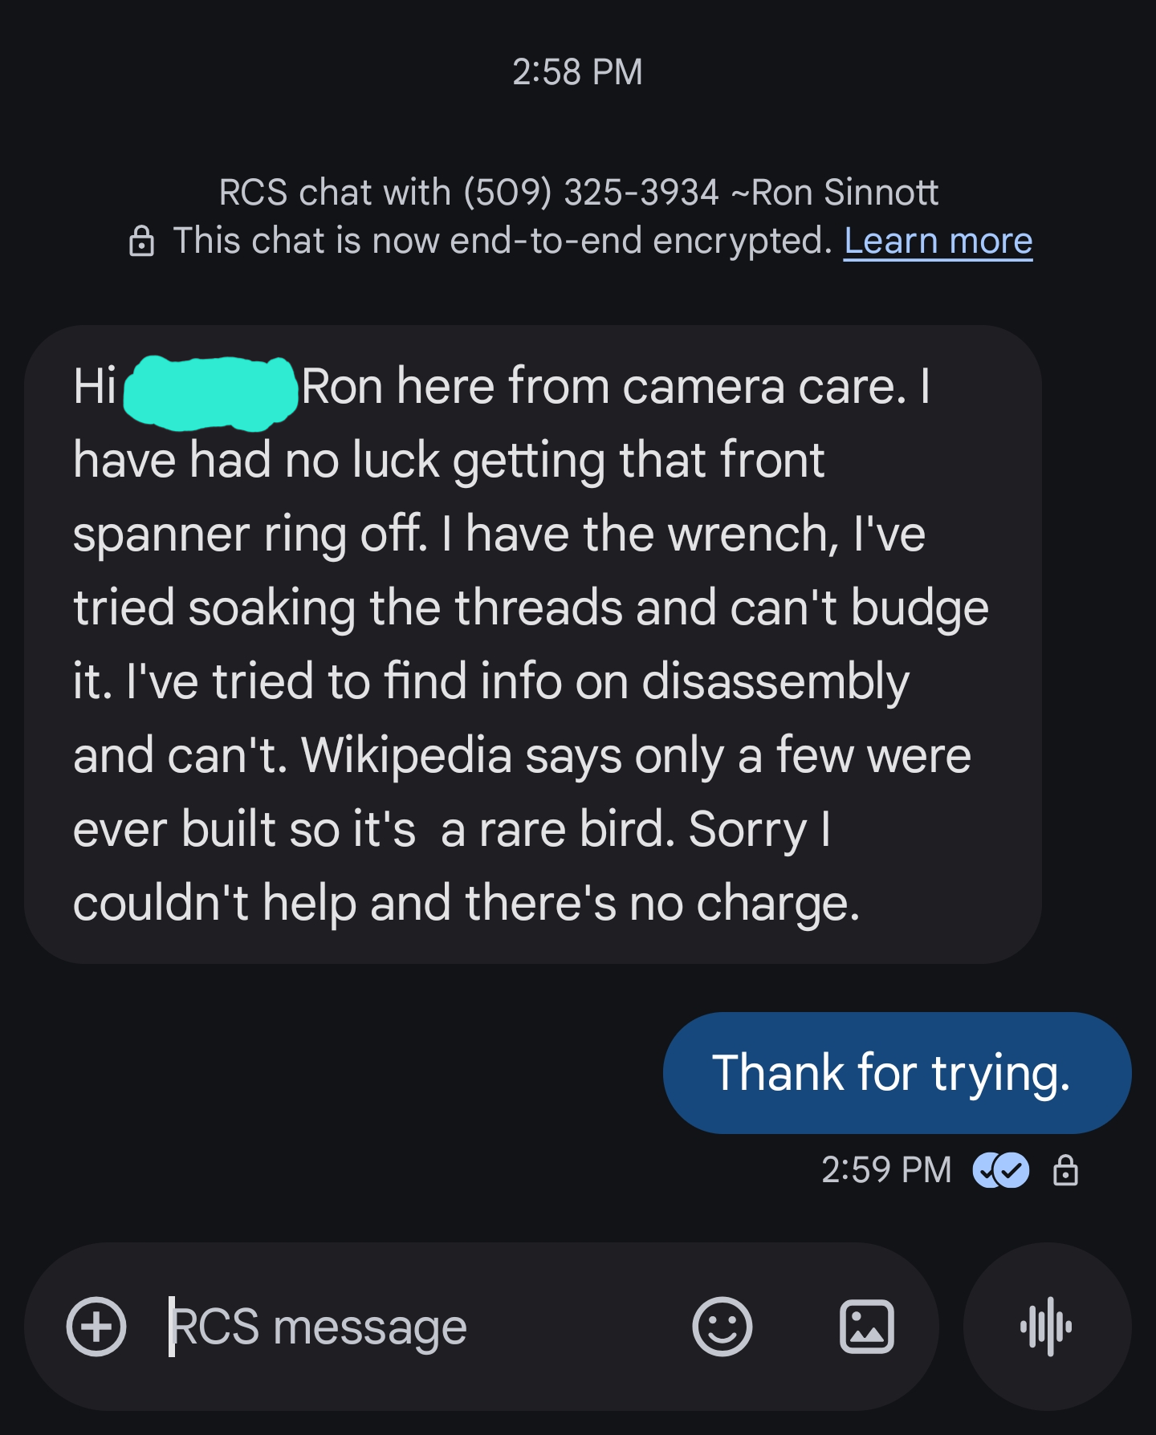Tap the 2:58 PM timestamp at top
The height and width of the screenshot is (1435, 1156).
(x=577, y=72)
